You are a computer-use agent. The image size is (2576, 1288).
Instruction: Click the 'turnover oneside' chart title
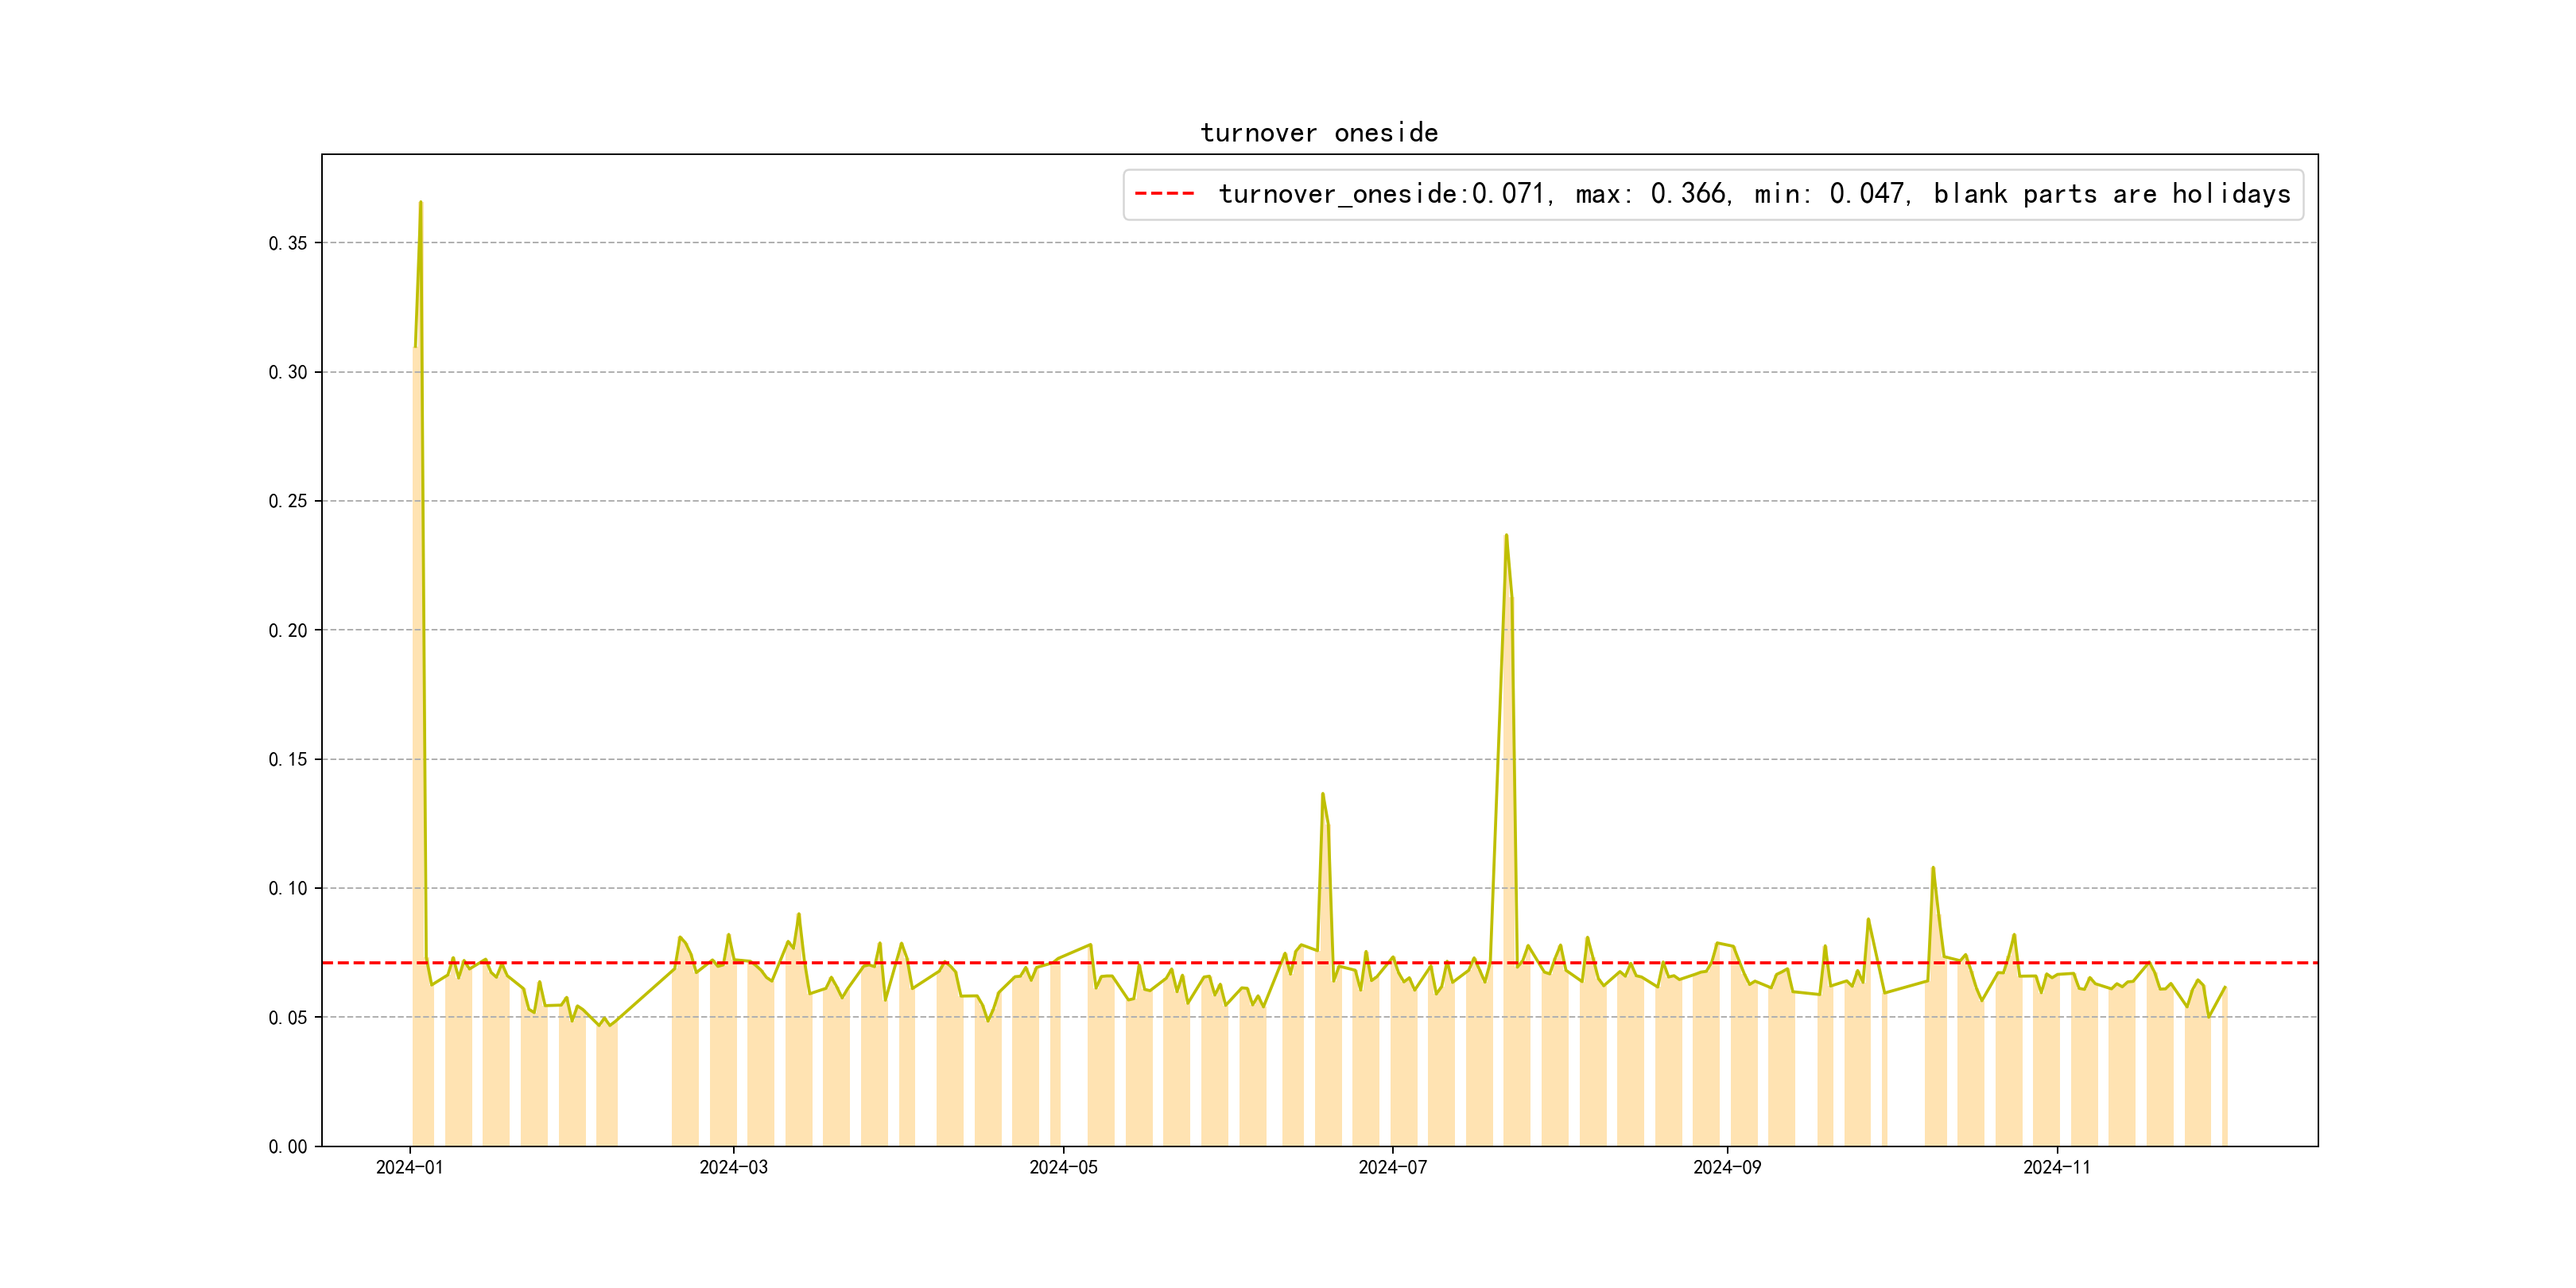pos(1318,133)
